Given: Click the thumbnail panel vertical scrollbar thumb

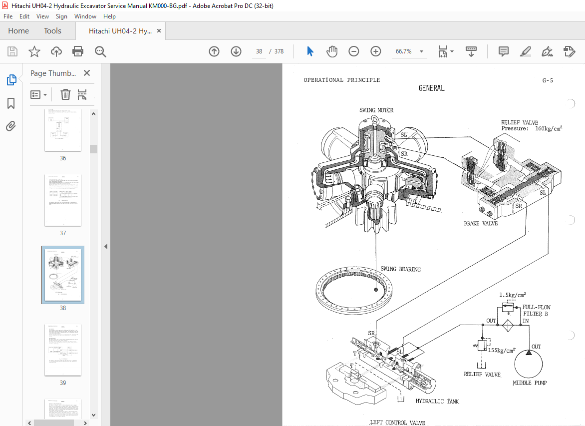Looking at the screenshot, I should point(94,149).
